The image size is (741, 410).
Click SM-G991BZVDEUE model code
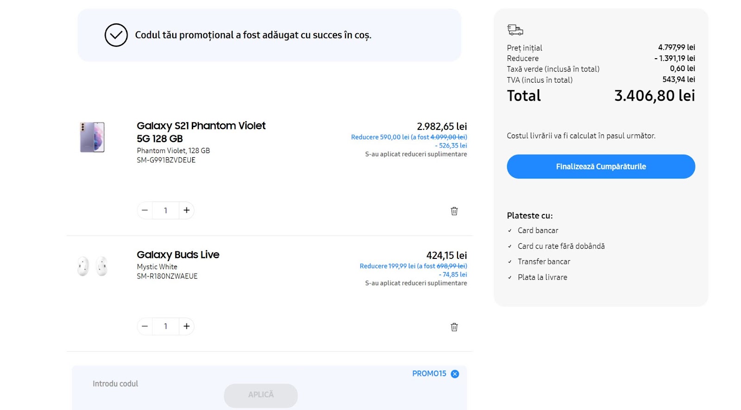coord(166,160)
